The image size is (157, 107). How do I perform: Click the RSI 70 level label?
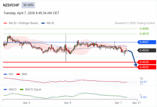(x=141, y=79)
